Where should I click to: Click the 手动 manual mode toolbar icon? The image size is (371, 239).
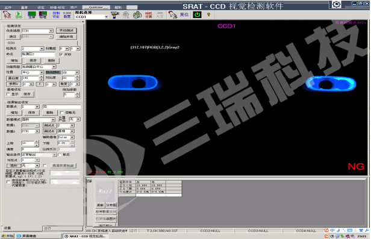[7, 15]
